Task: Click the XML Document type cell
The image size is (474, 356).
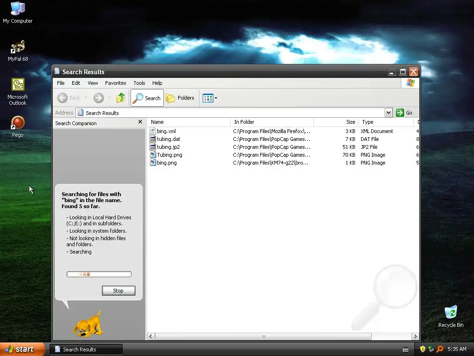Action: coord(377,131)
